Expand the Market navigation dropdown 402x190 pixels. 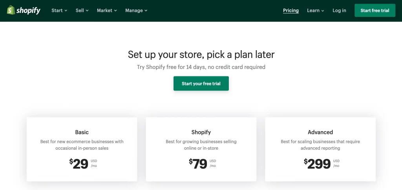107,11
